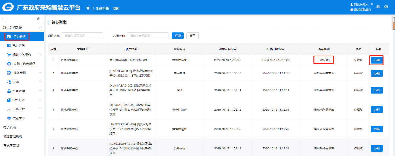The image size is (395, 156).
Task: Click the hamburger menu icon above the sidebar
Action: (x=5, y=19)
